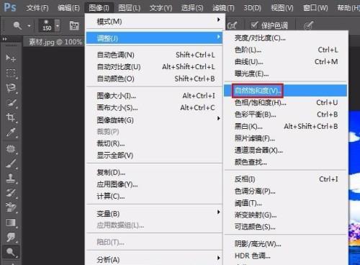Select the Move tool

[x=11, y=58]
